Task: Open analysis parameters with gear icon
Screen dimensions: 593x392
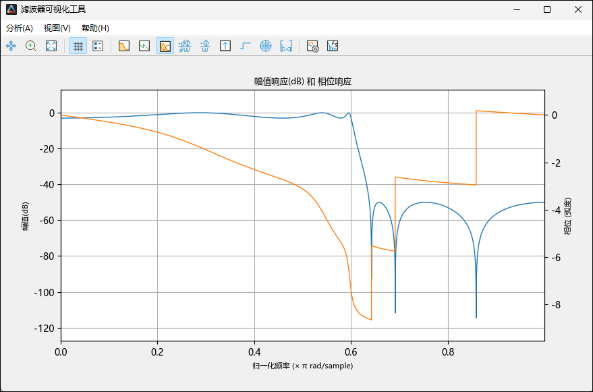Action: click(312, 46)
